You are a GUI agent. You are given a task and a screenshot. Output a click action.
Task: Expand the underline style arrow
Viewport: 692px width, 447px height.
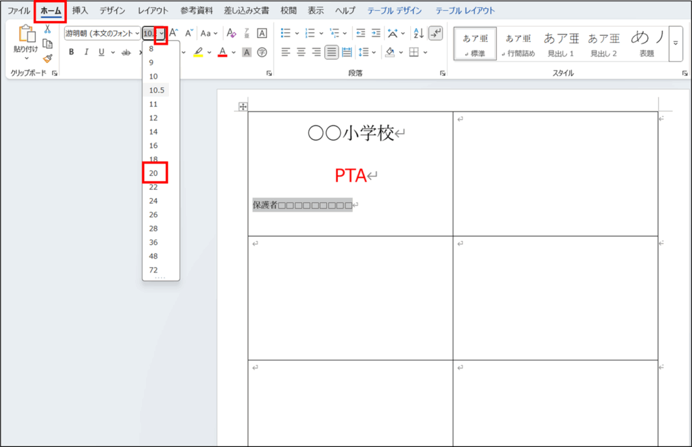click(x=113, y=53)
